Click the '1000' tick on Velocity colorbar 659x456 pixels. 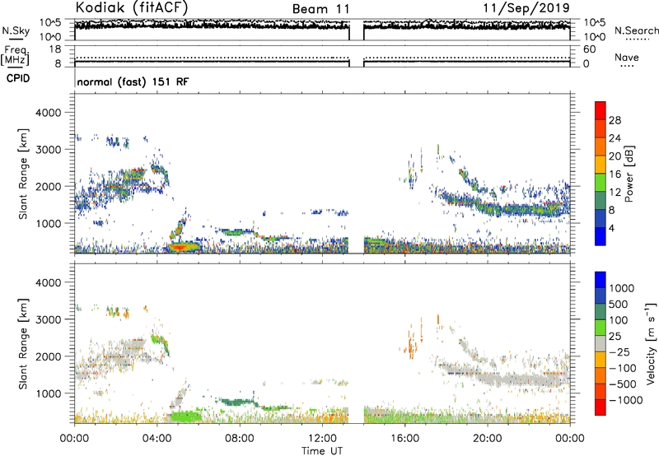tap(621, 288)
